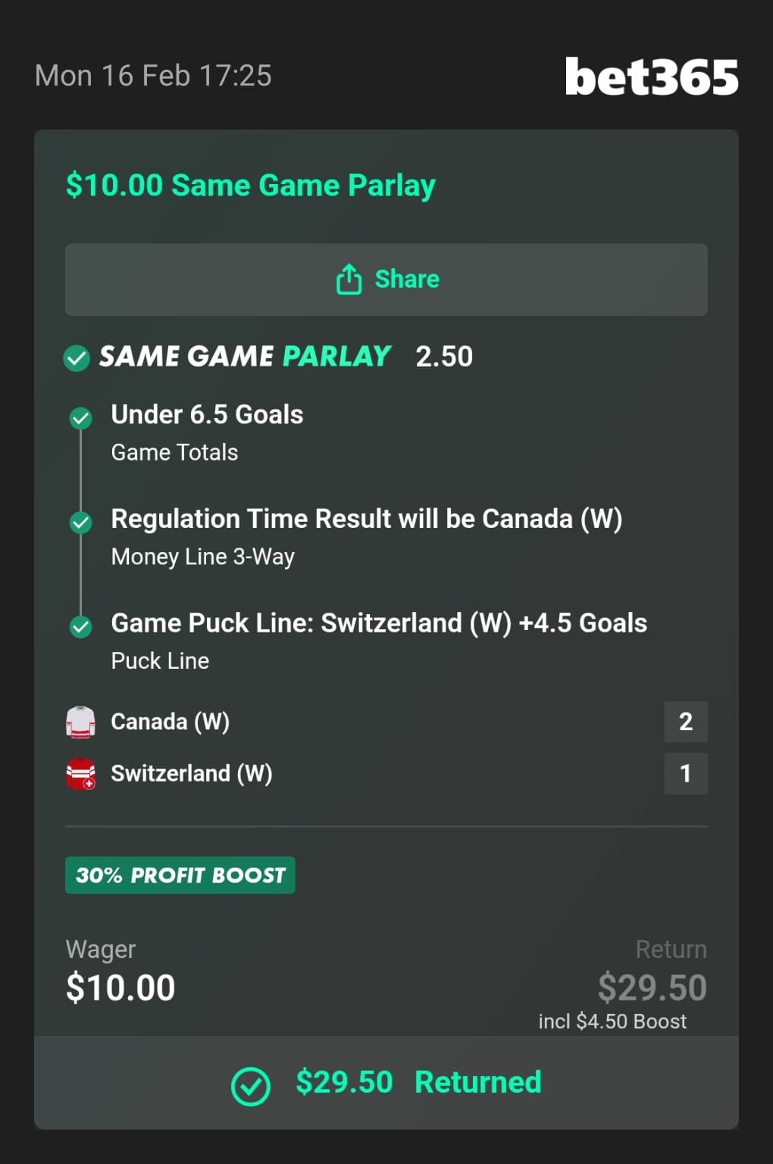The width and height of the screenshot is (773, 1164).
Task: Click the checkmark next to Under 6.5 Goals
Action: (x=80, y=418)
